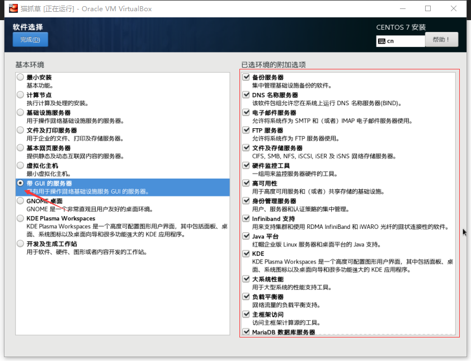This screenshot has width=471, height=361.
Task: Click the 已选环境的附加选项 section label
Action: [274, 64]
